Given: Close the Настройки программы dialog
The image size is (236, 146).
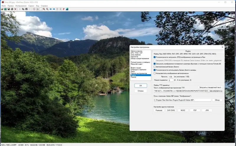Looking at the screenshot, I should click(x=222, y=47).
